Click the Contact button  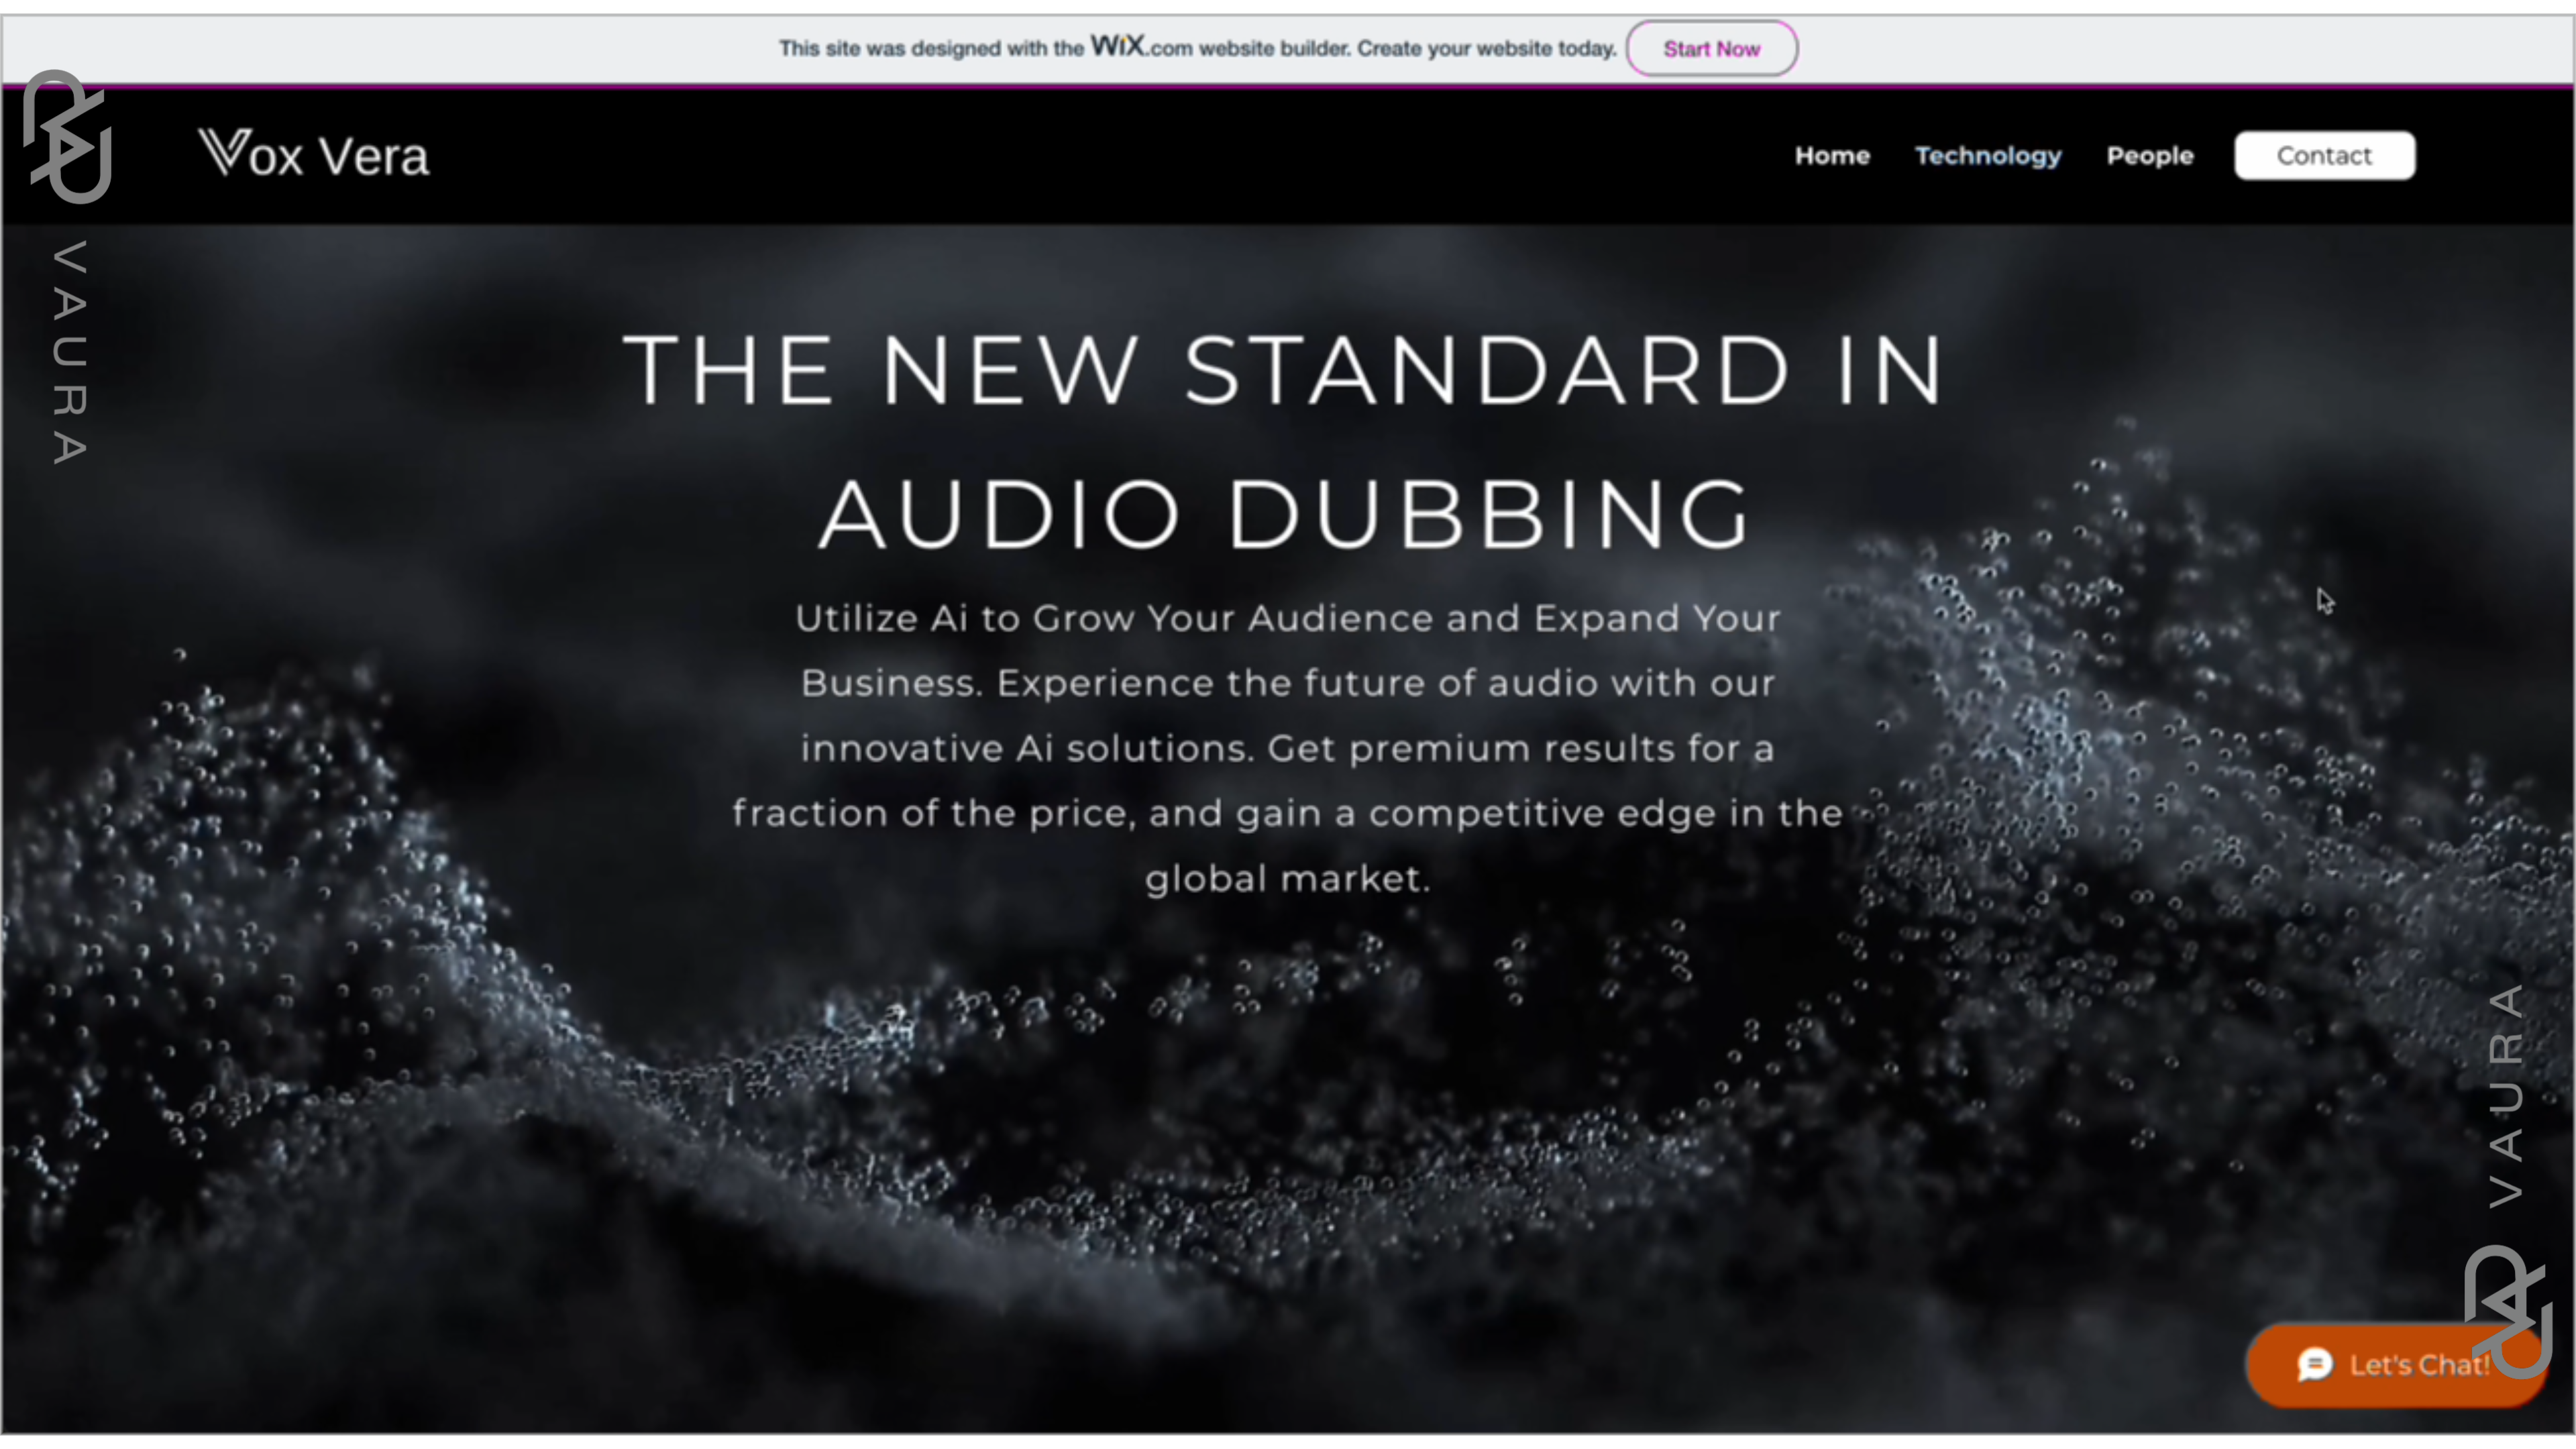[x=2324, y=156]
